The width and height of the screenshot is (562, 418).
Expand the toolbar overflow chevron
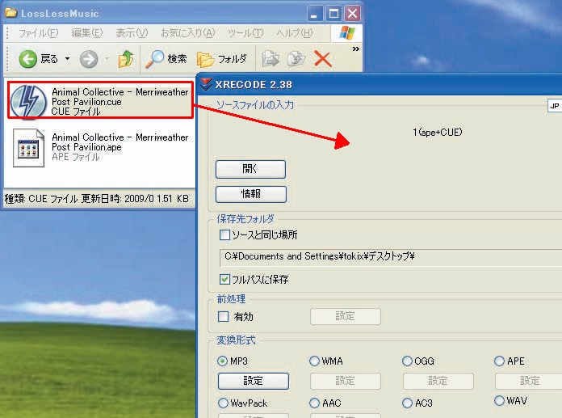[x=355, y=49]
